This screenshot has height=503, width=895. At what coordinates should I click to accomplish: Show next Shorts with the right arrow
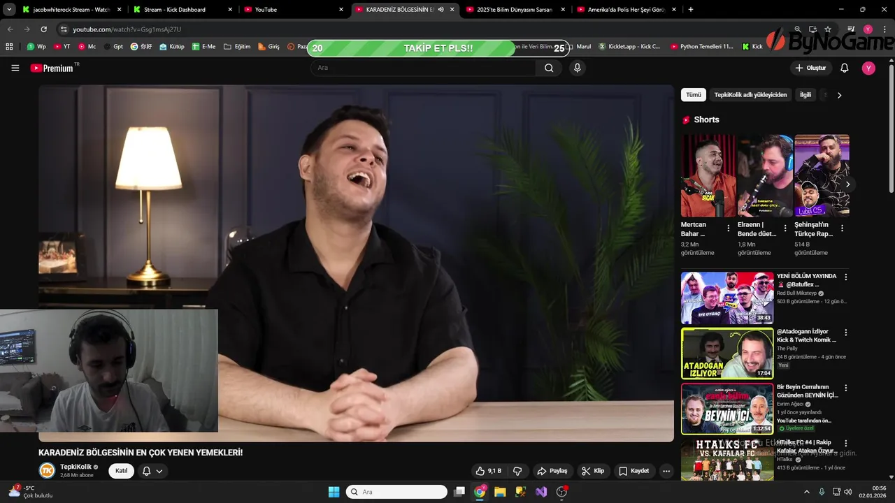(847, 184)
